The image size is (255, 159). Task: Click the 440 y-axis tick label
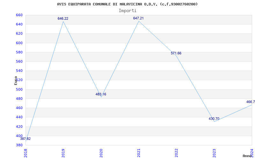[19, 117]
